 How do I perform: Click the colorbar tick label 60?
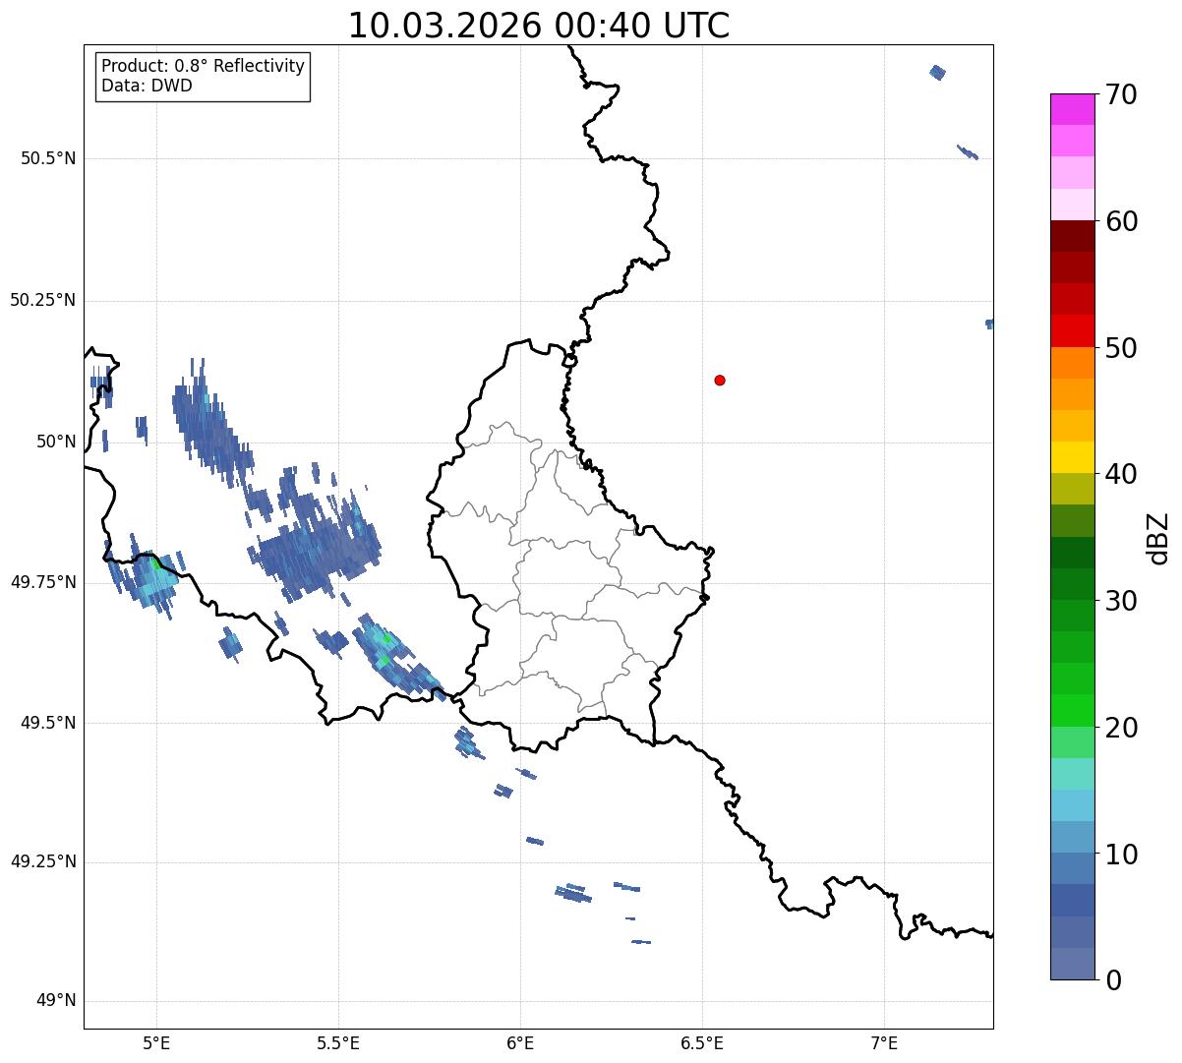coord(1121,221)
